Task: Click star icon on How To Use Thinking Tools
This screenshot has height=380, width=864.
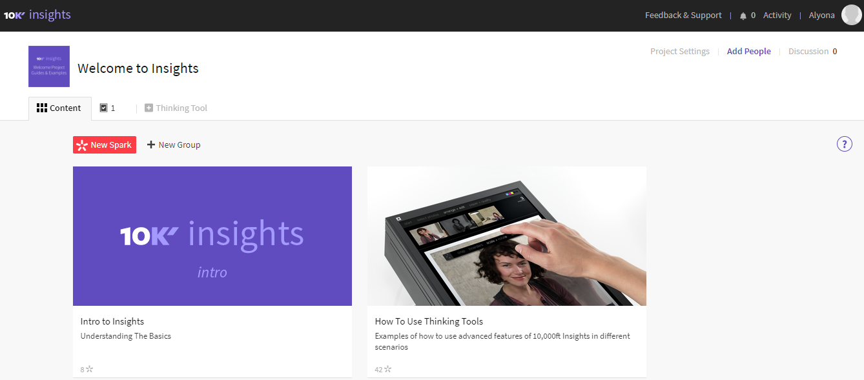Action: [x=388, y=370]
